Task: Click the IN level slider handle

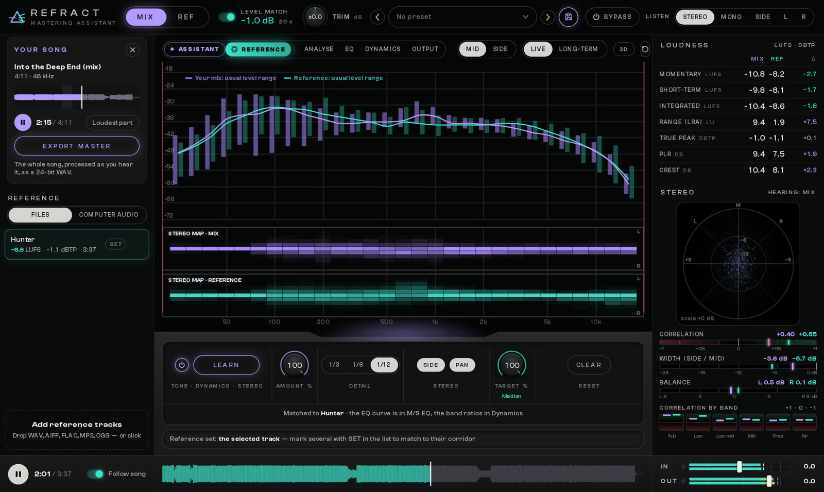Action: coord(740,467)
